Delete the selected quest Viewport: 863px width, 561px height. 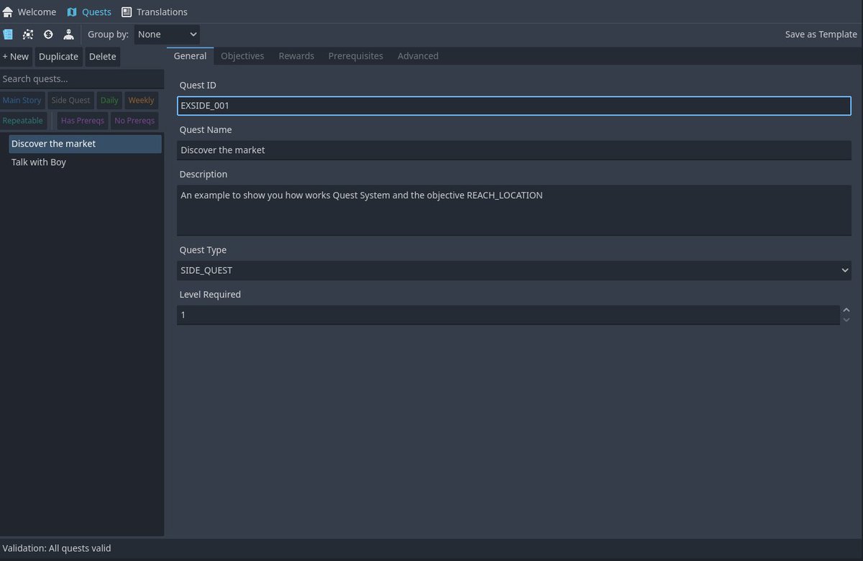tap(102, 57)
